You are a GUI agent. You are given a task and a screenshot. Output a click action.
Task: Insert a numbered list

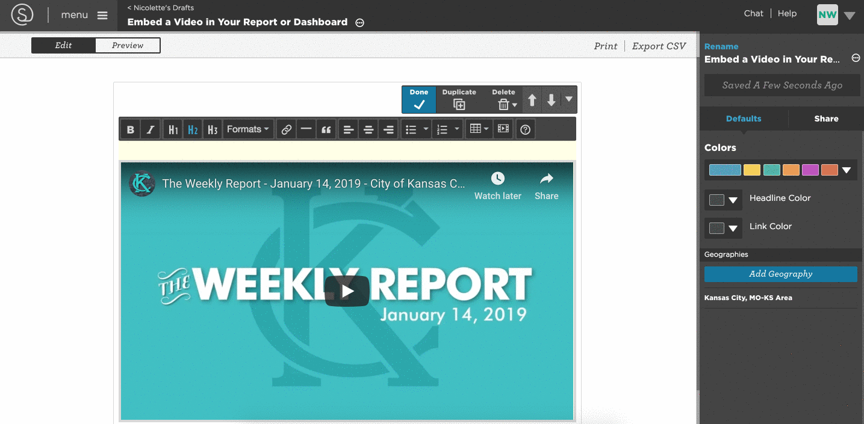[x=443, y=129]
